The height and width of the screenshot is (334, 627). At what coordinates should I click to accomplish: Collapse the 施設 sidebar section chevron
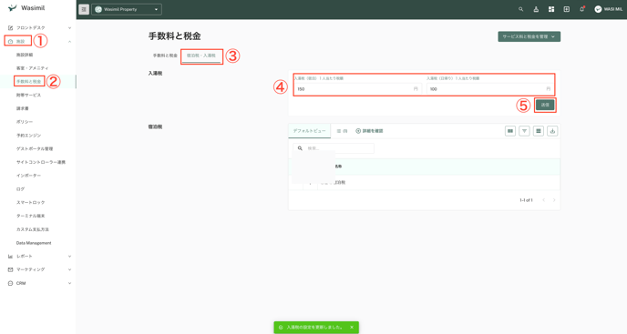69,42
